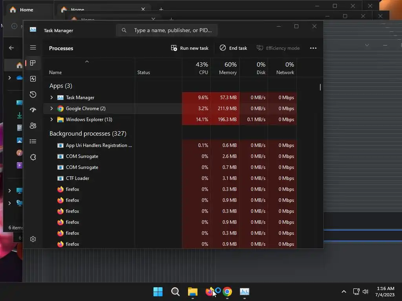Click Task Manager 57.3 MB memory value
The image size is (402, 301).
(228, 98)
